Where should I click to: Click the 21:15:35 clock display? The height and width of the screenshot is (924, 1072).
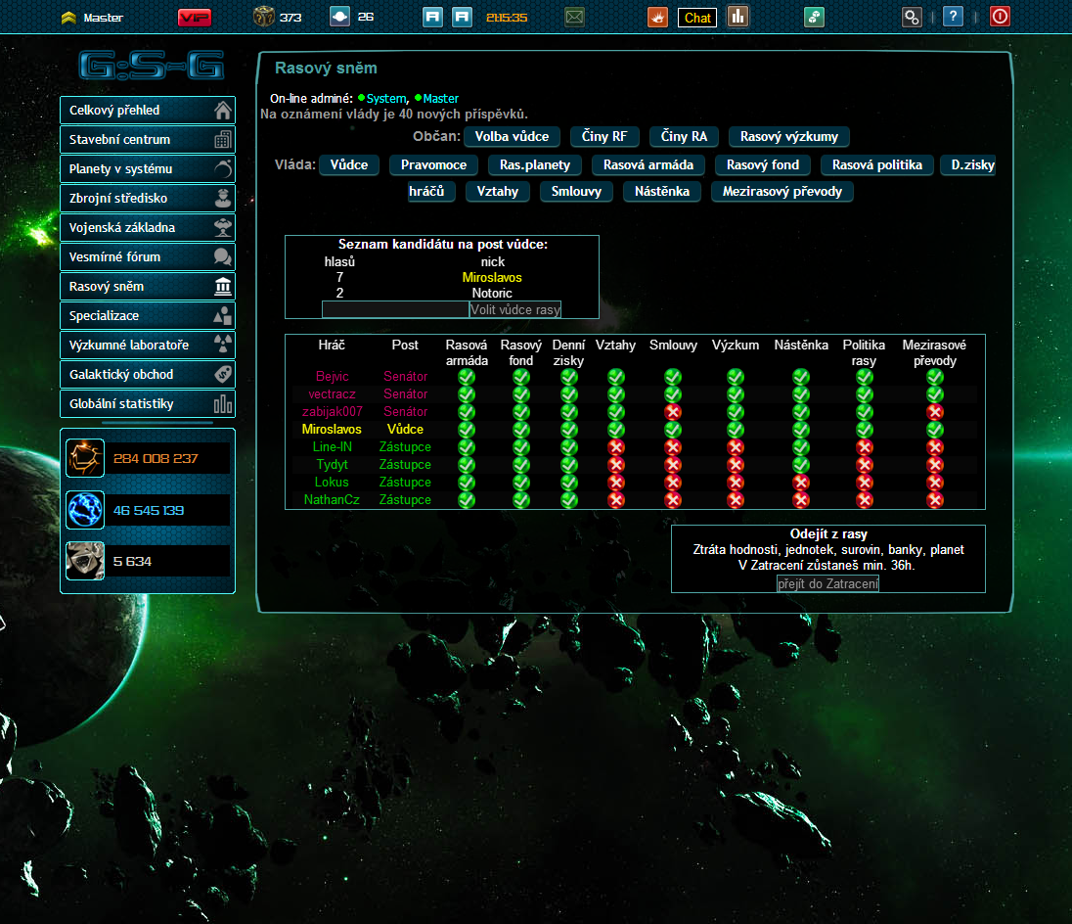coord(507,17)
